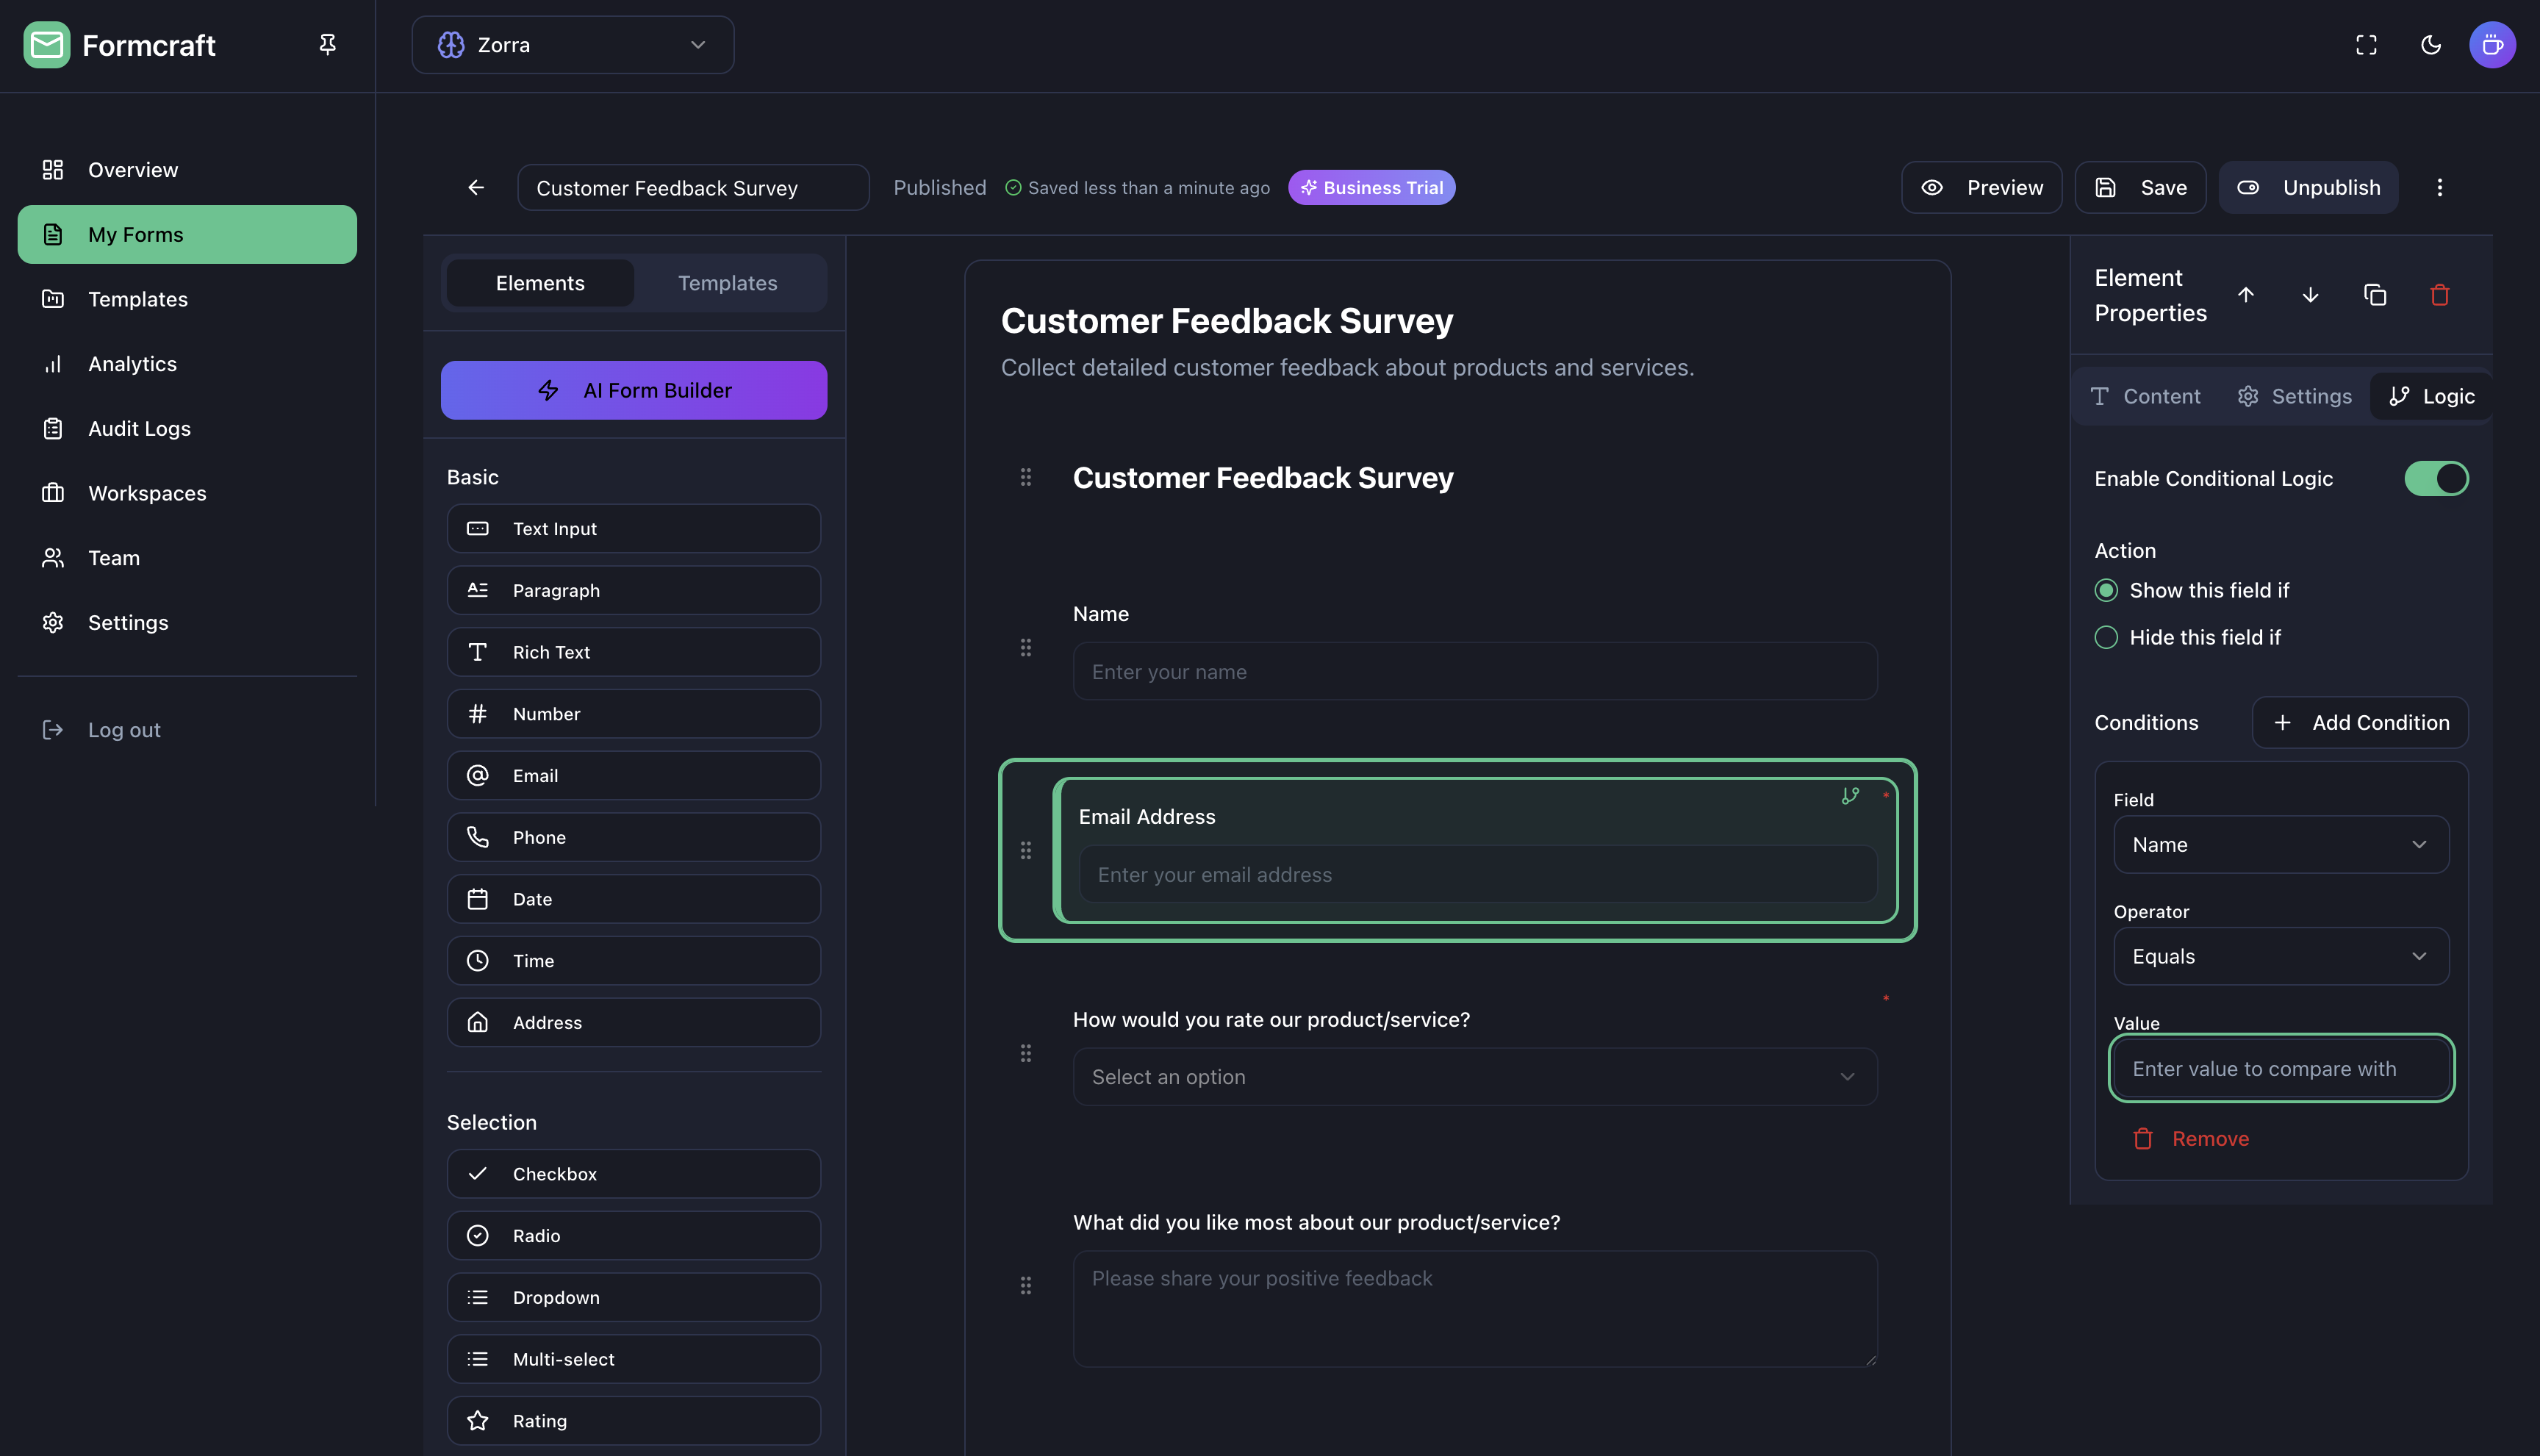Open the three-dot more options menu
The width and height of the screenshot is (2540, 1456).
click(x=2440, y=187)
